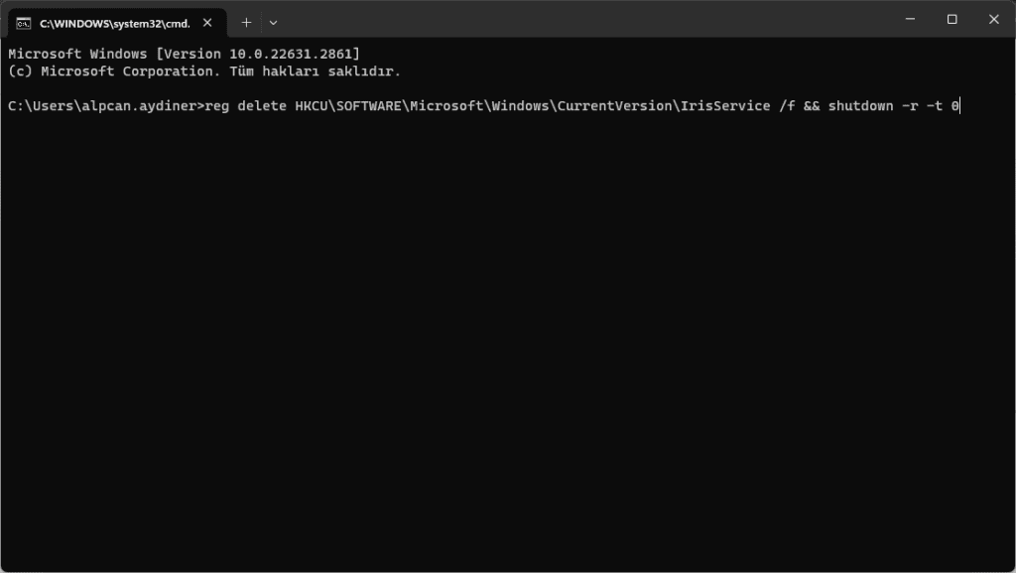Click the cmd icon on the tab

[23, 22]
